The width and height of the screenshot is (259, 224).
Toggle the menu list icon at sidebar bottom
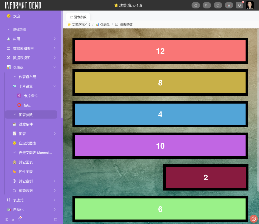pos(7,219)
